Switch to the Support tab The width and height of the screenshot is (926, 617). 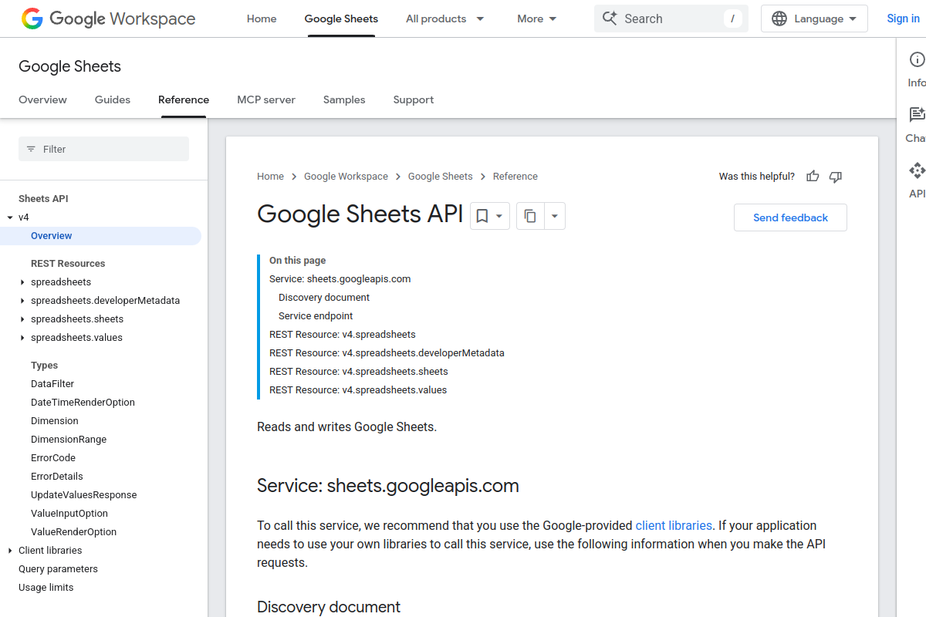[x=414, y=99]
